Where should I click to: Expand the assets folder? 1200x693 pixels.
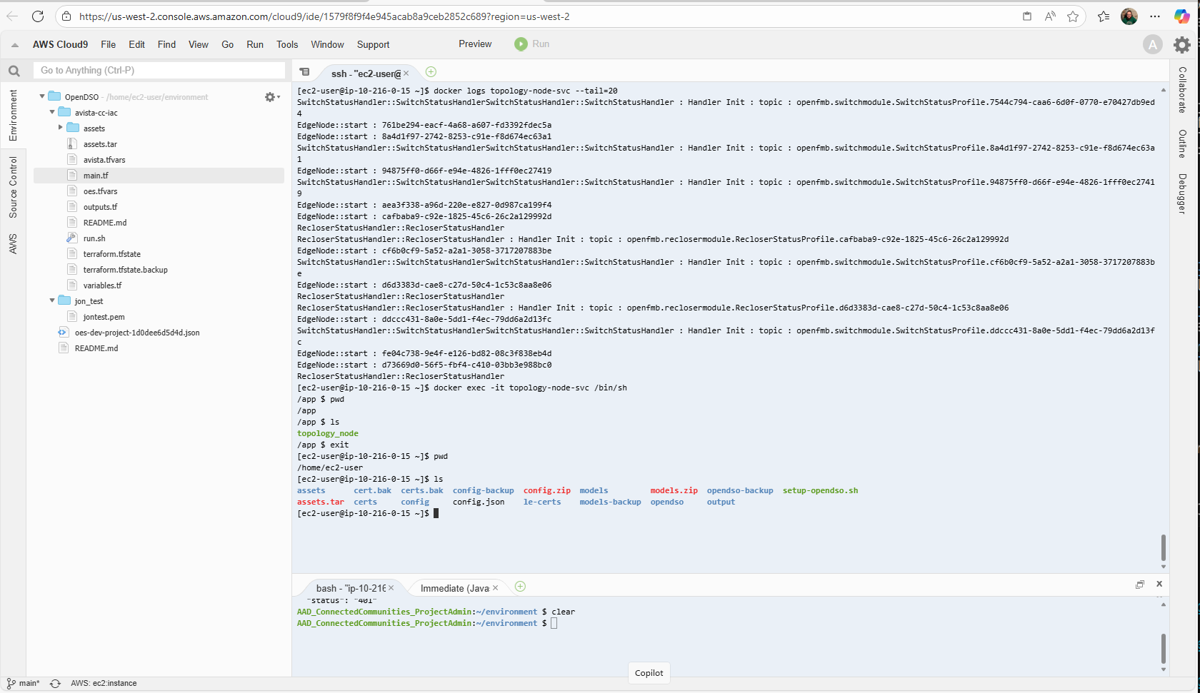point(61,128)
